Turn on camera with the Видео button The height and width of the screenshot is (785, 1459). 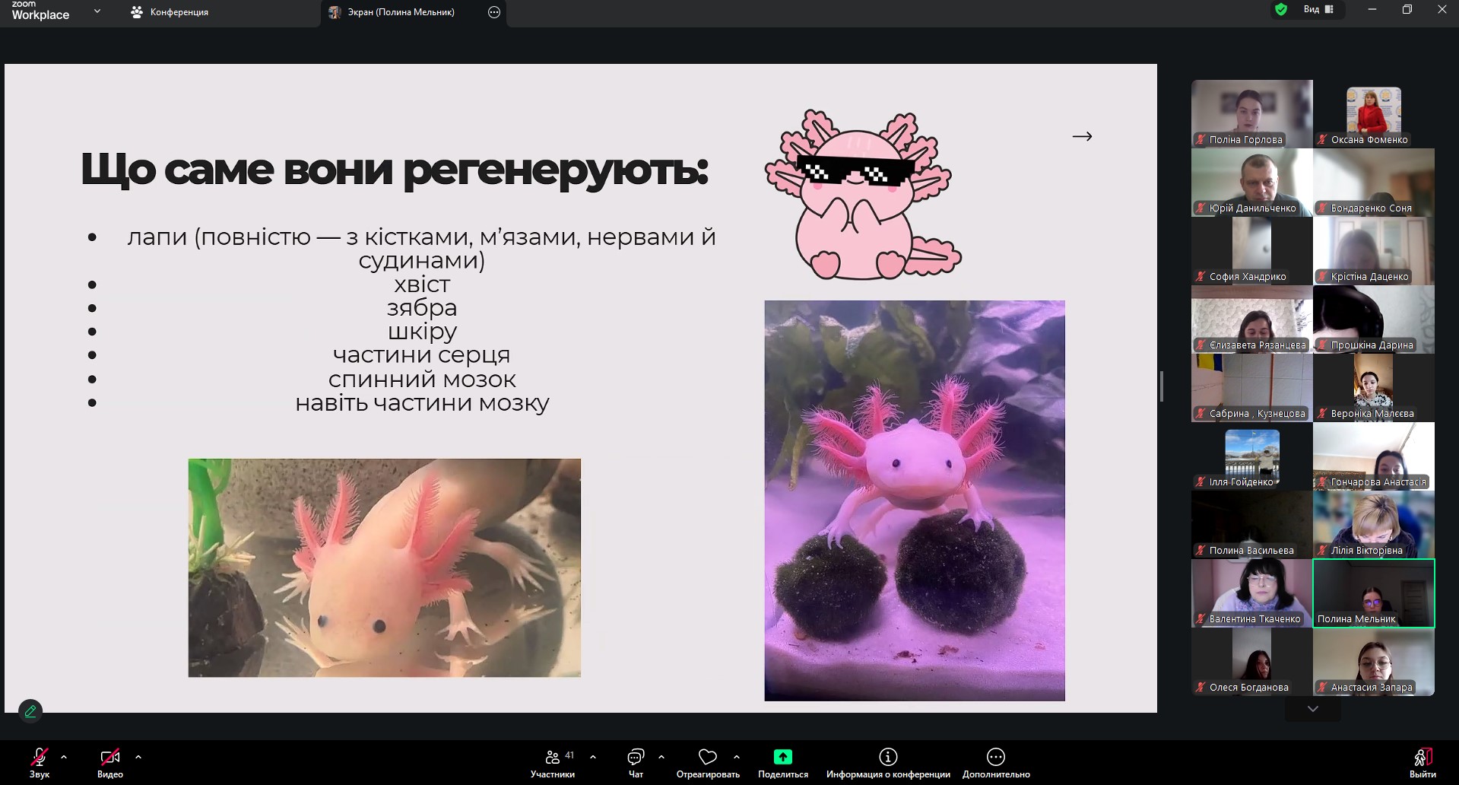110,762
